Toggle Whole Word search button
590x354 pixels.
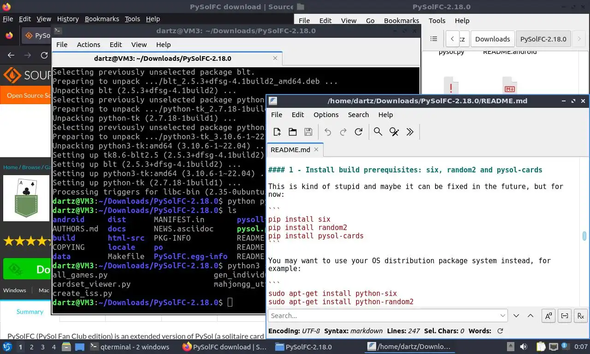(565, 316)
